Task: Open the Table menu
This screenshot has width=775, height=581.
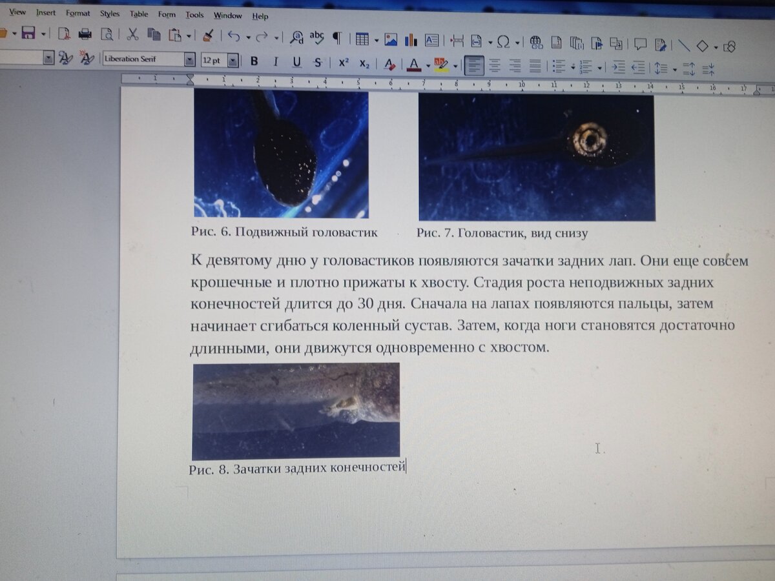Action: [138, 14]
